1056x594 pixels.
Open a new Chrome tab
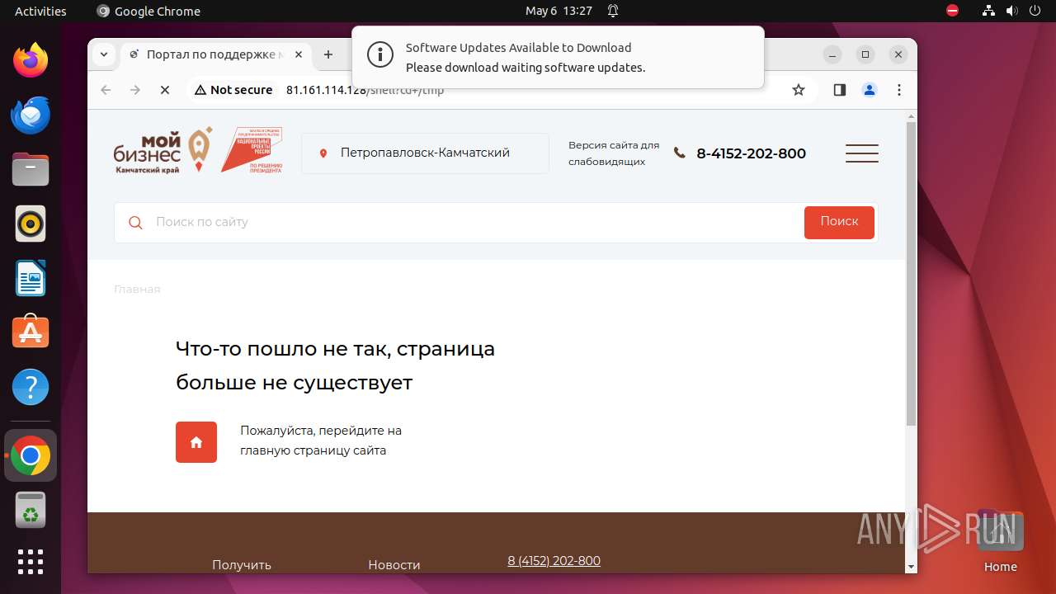[328, 54]
